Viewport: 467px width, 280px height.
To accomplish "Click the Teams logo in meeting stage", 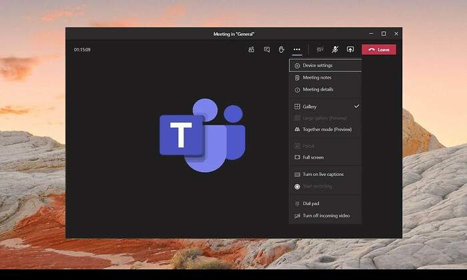I will tap(203, 135).
